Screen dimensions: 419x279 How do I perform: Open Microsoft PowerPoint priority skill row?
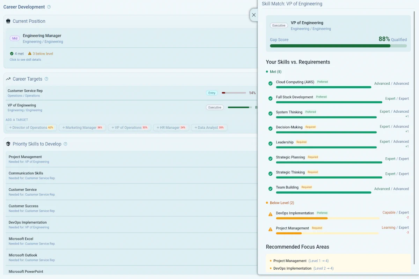pos(132,271)
